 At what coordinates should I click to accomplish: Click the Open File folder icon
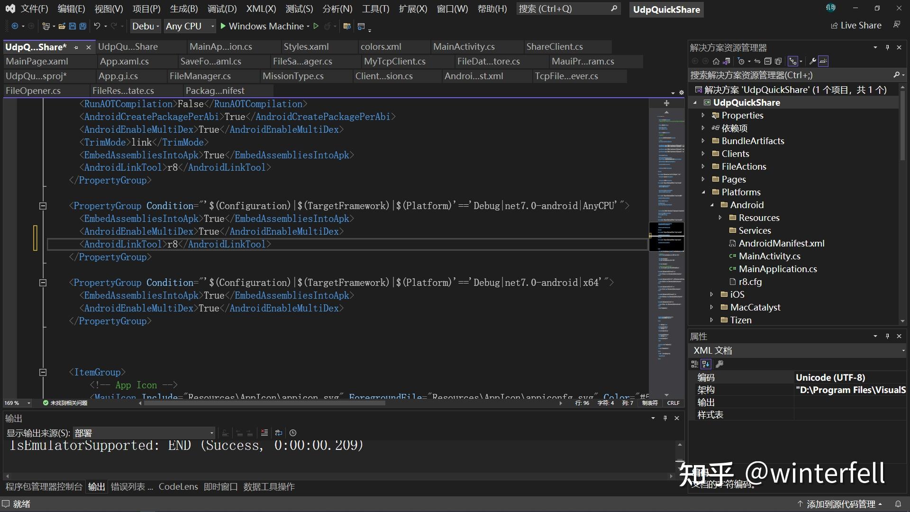click(x=62, y=26)
